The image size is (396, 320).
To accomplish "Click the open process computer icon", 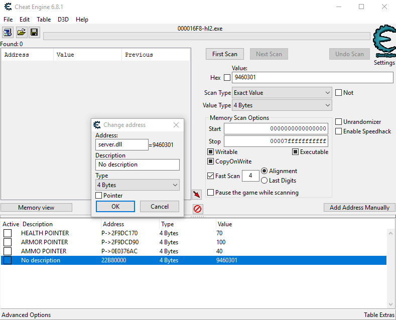I will pyautogui.click(x=8, y=33).
